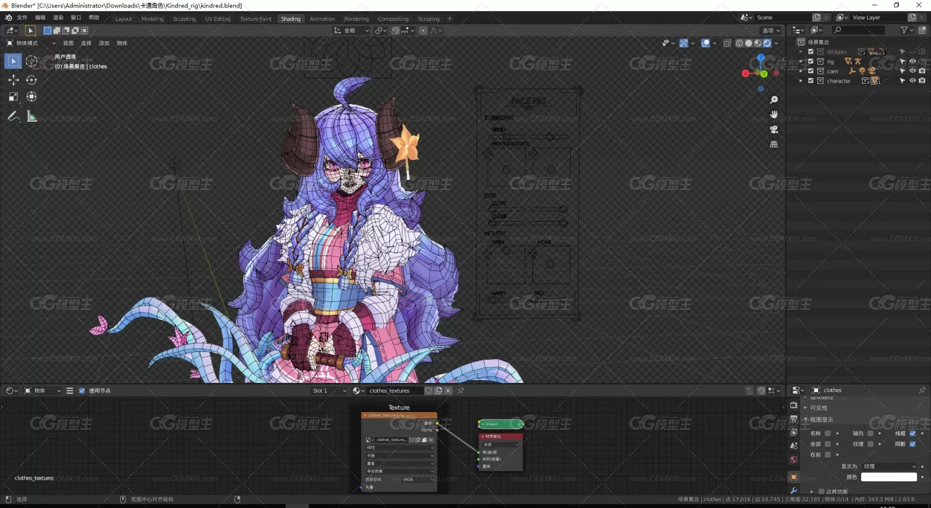This screenshot has width=931, height=508.
Task: Open the View Layer properties tab icon
Action: [794, 432]
